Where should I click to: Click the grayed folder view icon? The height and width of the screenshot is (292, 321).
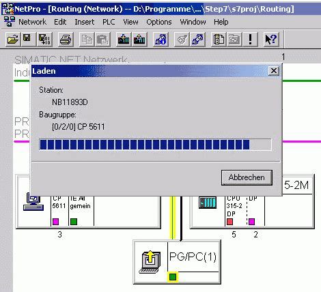(234, 40)
